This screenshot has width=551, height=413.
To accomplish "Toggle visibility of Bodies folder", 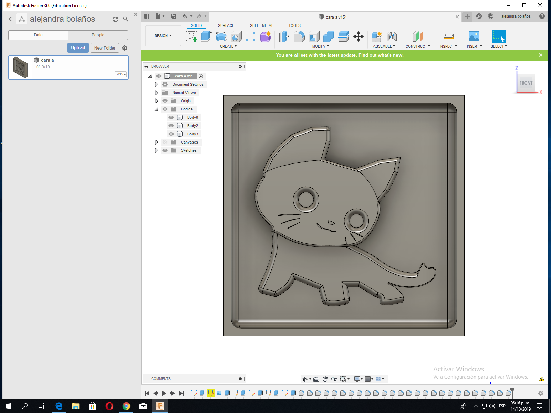I will [165, 109].
